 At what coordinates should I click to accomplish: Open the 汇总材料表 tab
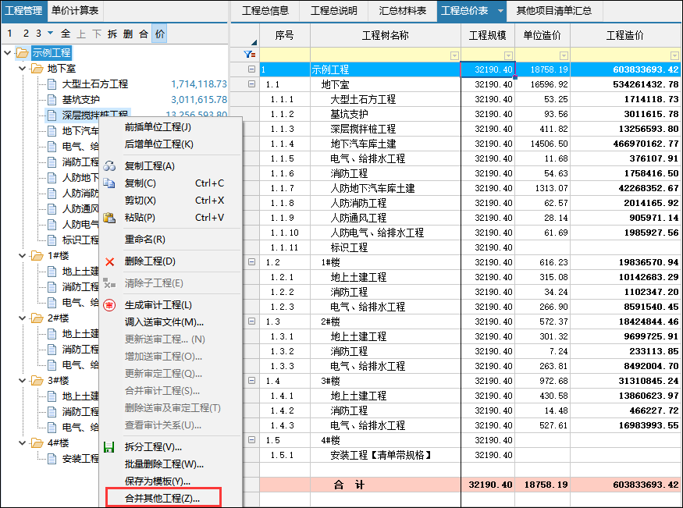click(402, 11)
